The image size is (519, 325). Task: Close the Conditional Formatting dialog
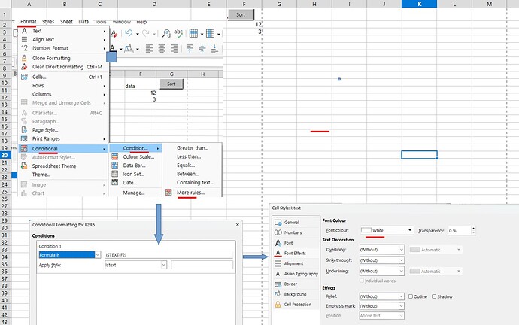tap(238, 225)
